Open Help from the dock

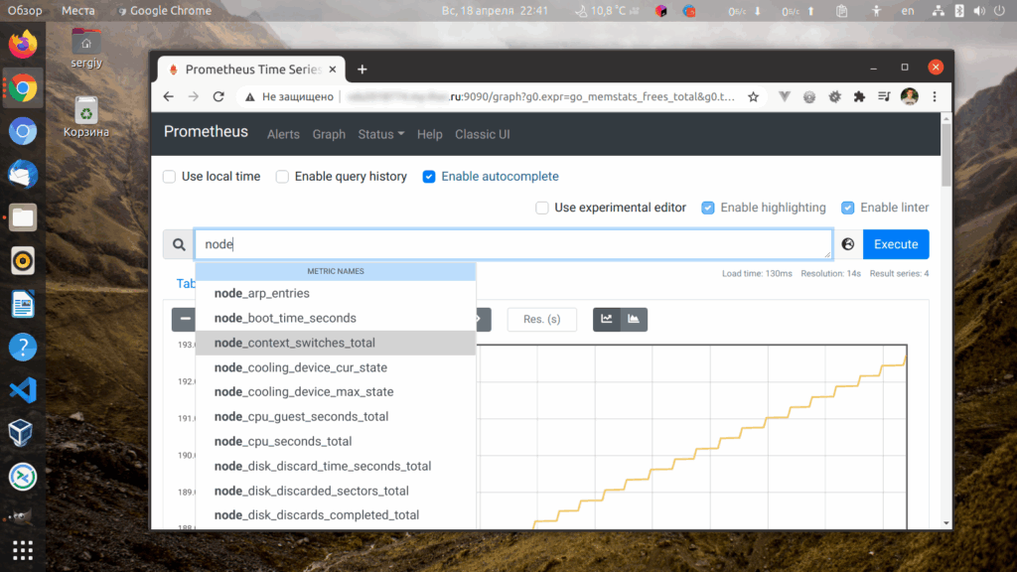point(23,348)
